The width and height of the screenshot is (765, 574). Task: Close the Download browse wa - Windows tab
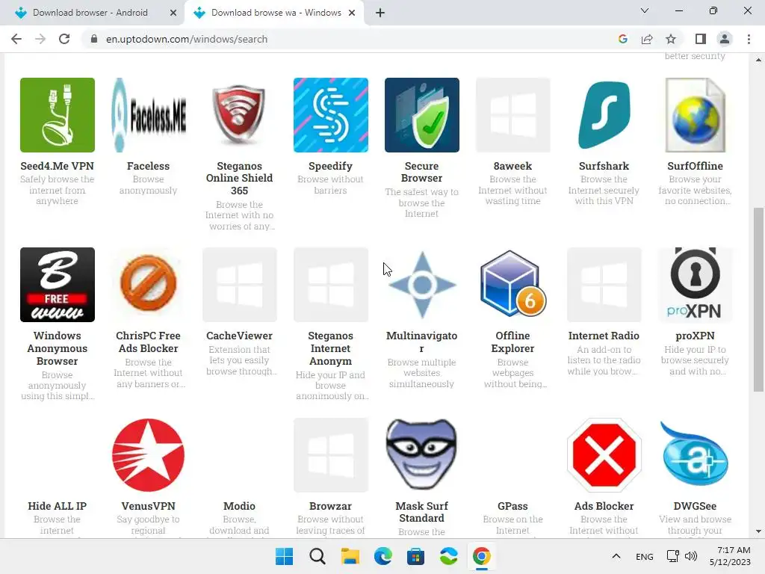(352, 13)
